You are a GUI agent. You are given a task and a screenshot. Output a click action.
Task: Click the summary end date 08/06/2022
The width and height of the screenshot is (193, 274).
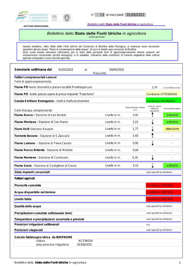tap(117, 70)
